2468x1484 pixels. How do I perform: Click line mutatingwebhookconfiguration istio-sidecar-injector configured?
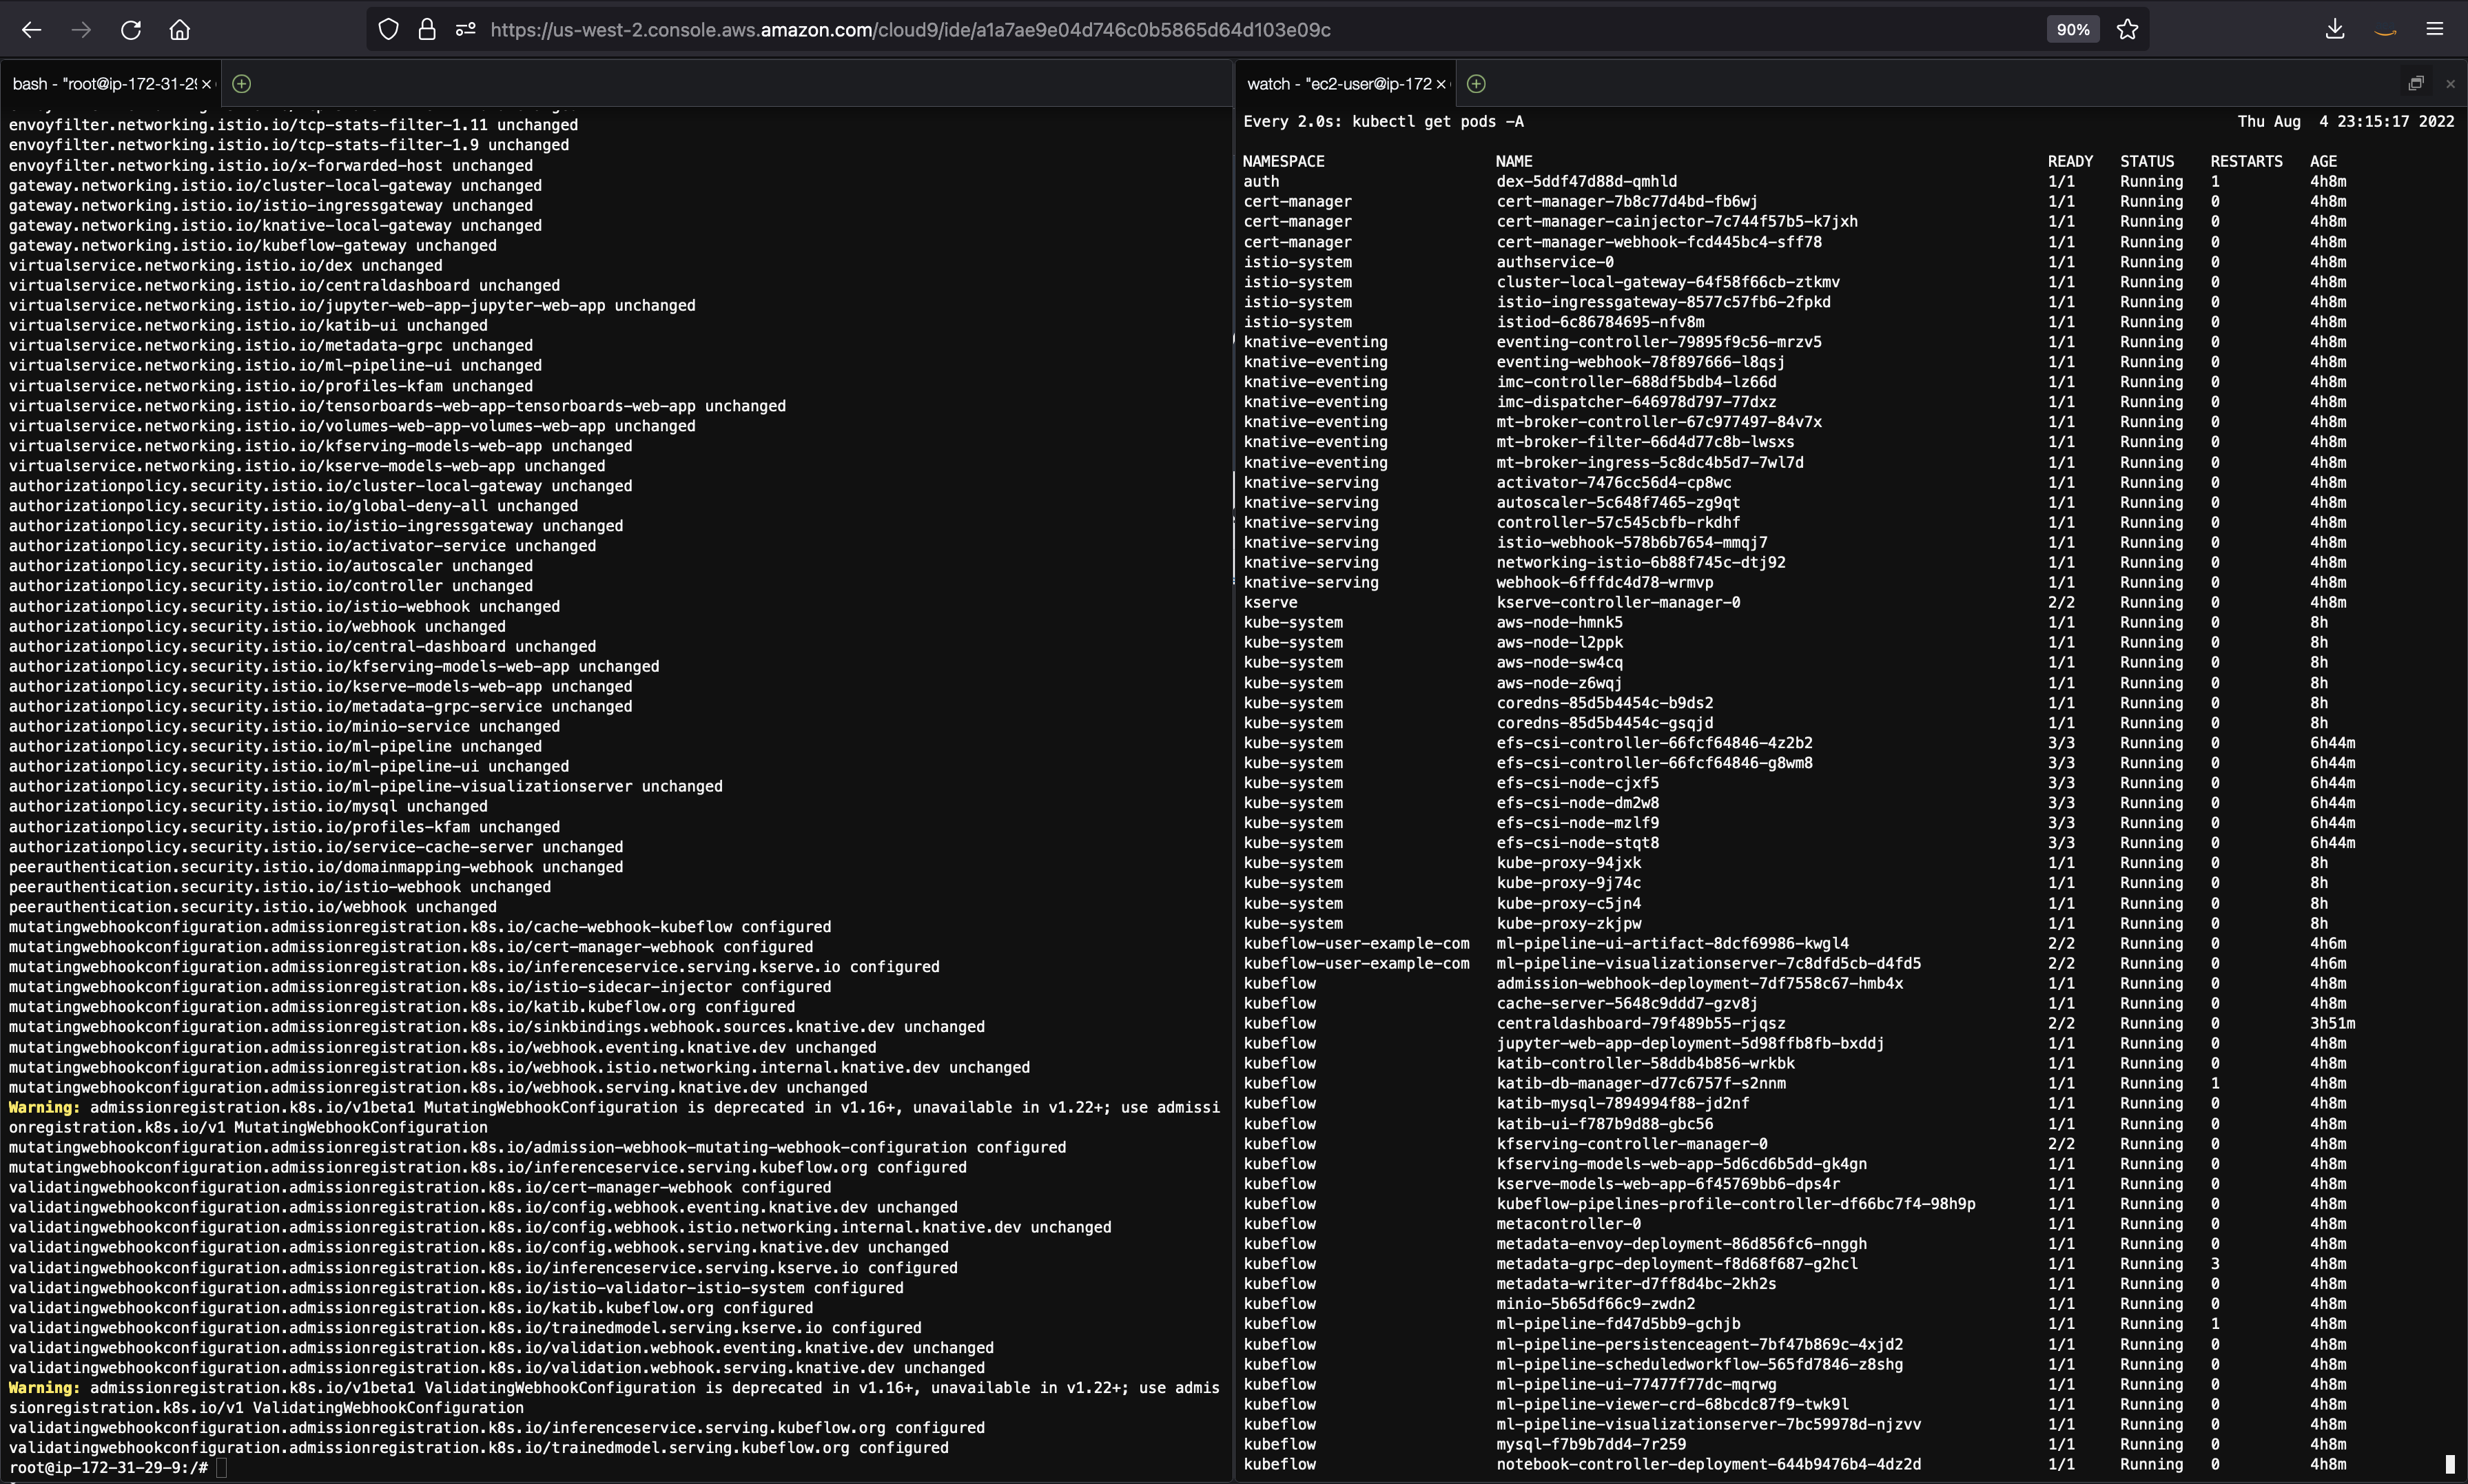coord(420,987)
